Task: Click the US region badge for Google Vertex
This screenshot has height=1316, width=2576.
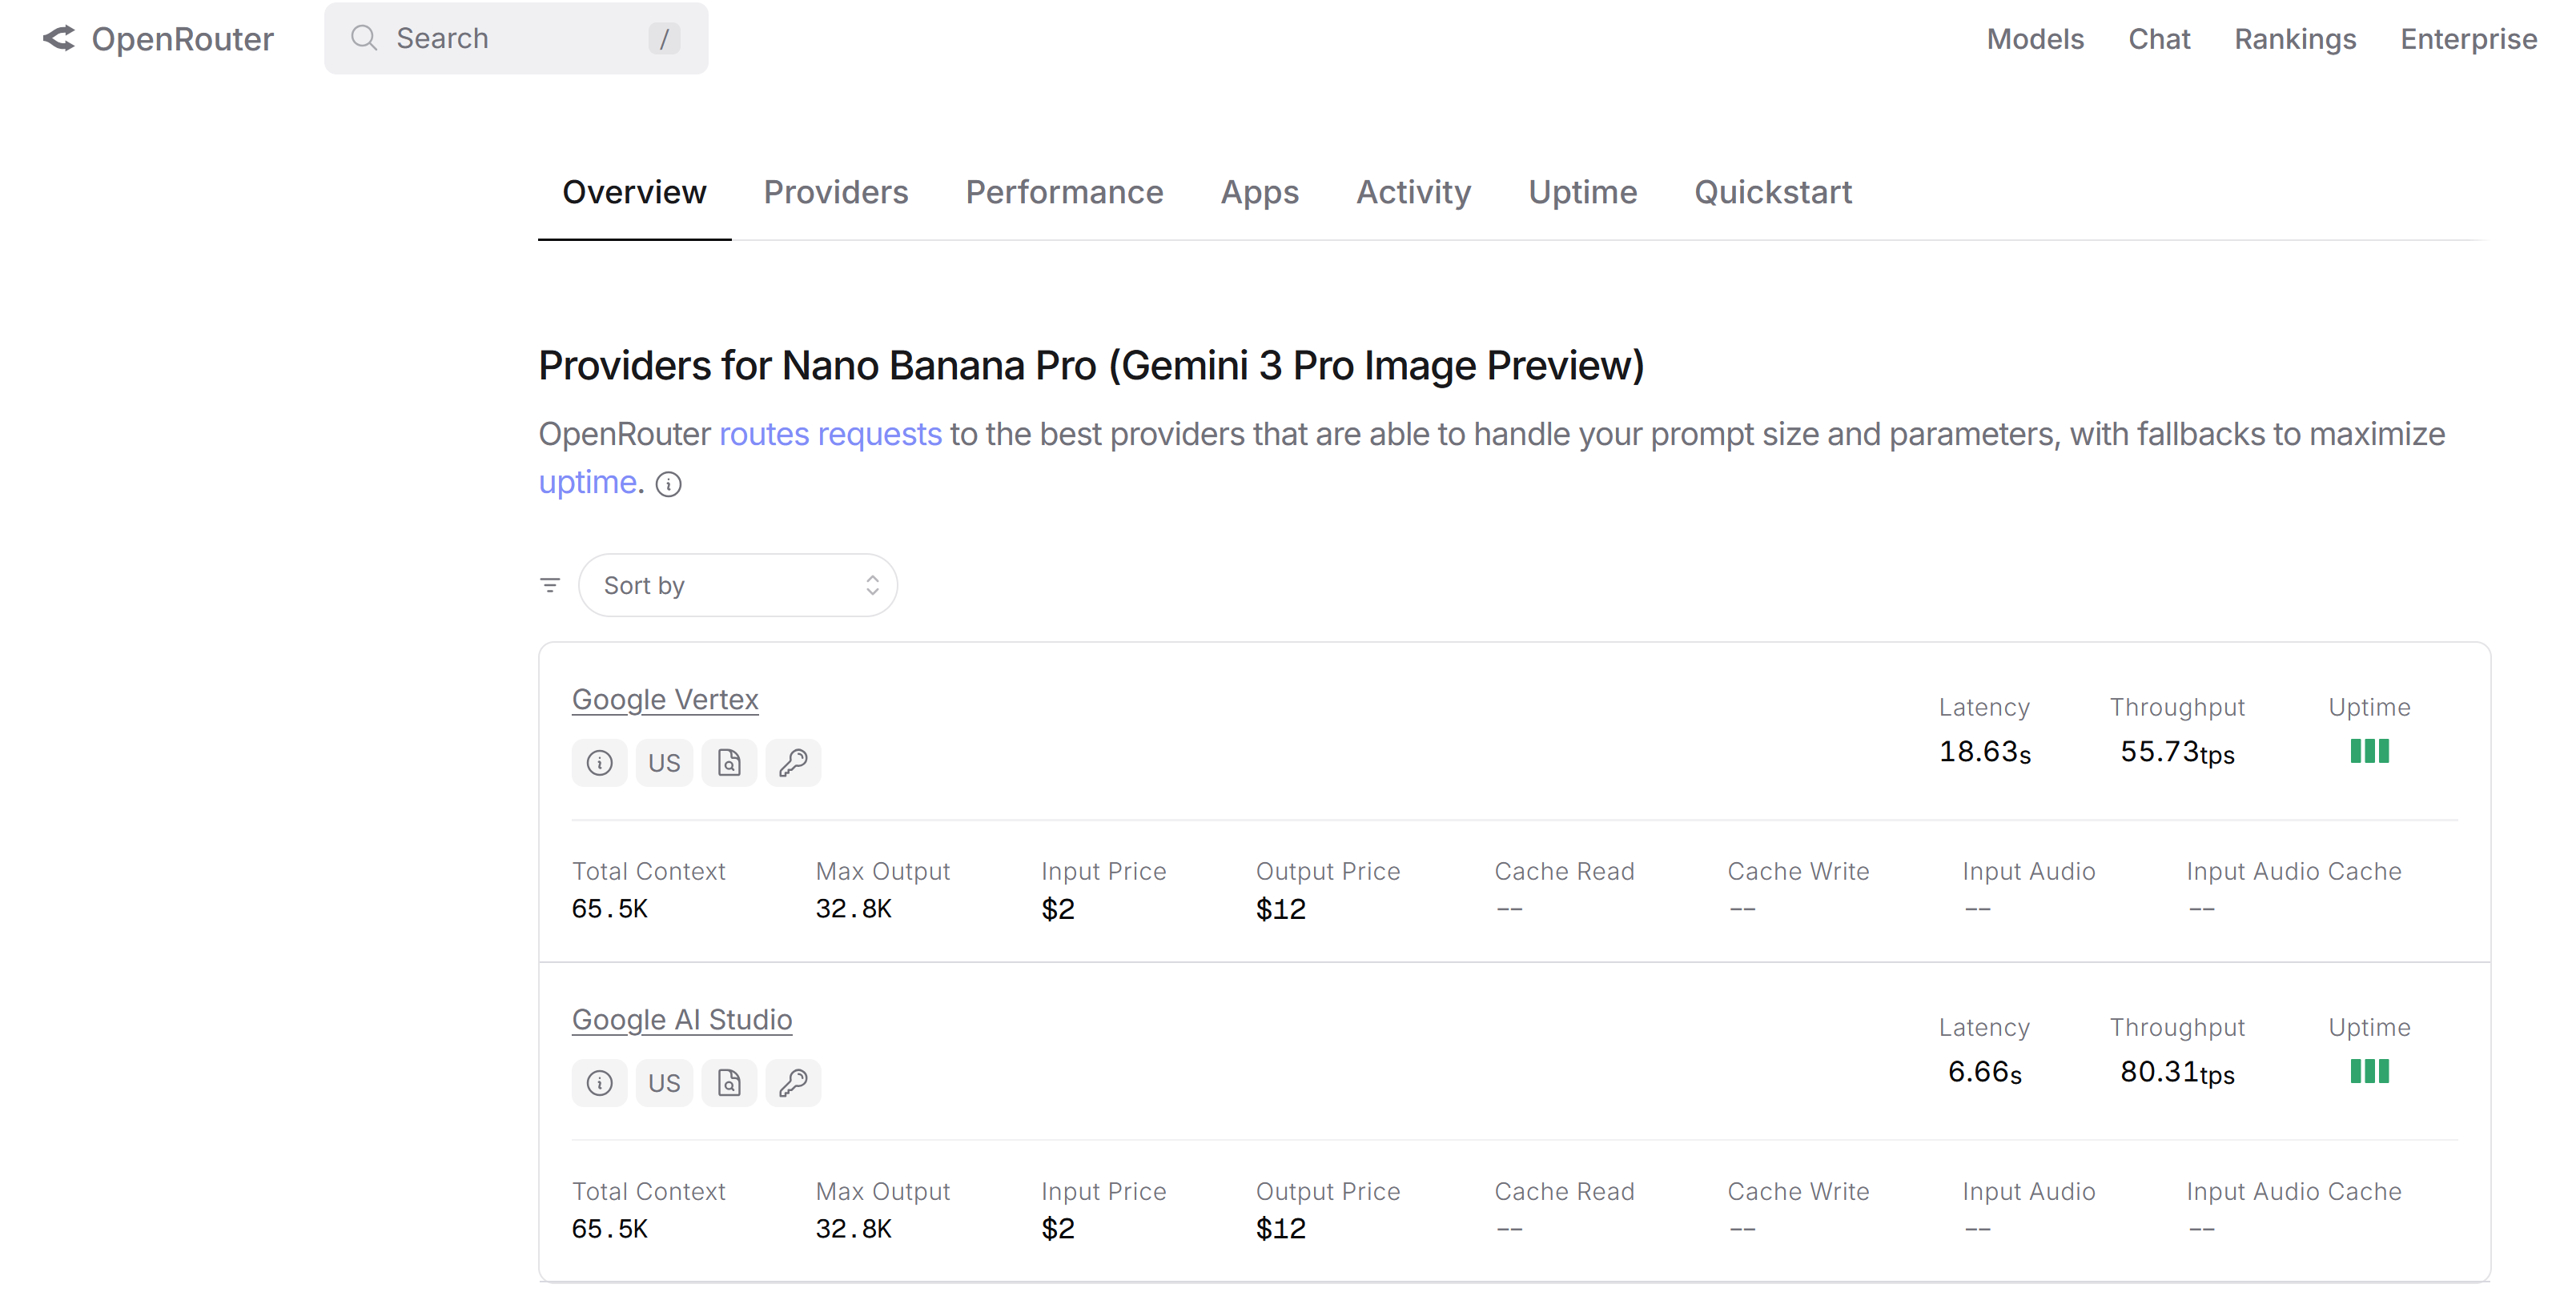Action: coord(664,763)
